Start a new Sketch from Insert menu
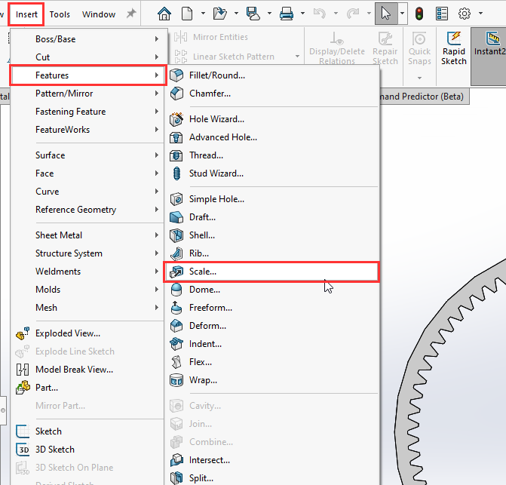 coord(88,431)
